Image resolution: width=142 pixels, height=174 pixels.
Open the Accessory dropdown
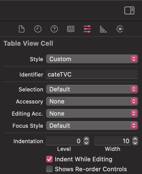pyautogui.click(x=92, y=101)
